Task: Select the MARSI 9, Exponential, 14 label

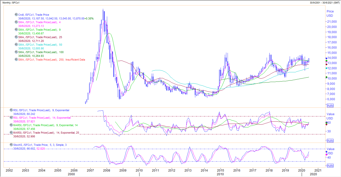Action: (x=45, y=125)
